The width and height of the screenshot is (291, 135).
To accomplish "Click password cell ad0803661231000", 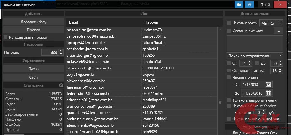I will [x=158, y=68].
